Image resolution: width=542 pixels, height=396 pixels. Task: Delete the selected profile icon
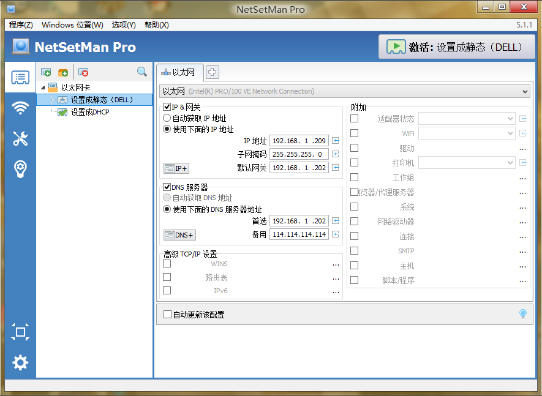[x=83, y=72]
